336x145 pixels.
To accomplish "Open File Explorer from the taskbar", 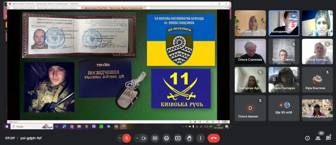I will (x=79, y=126).
